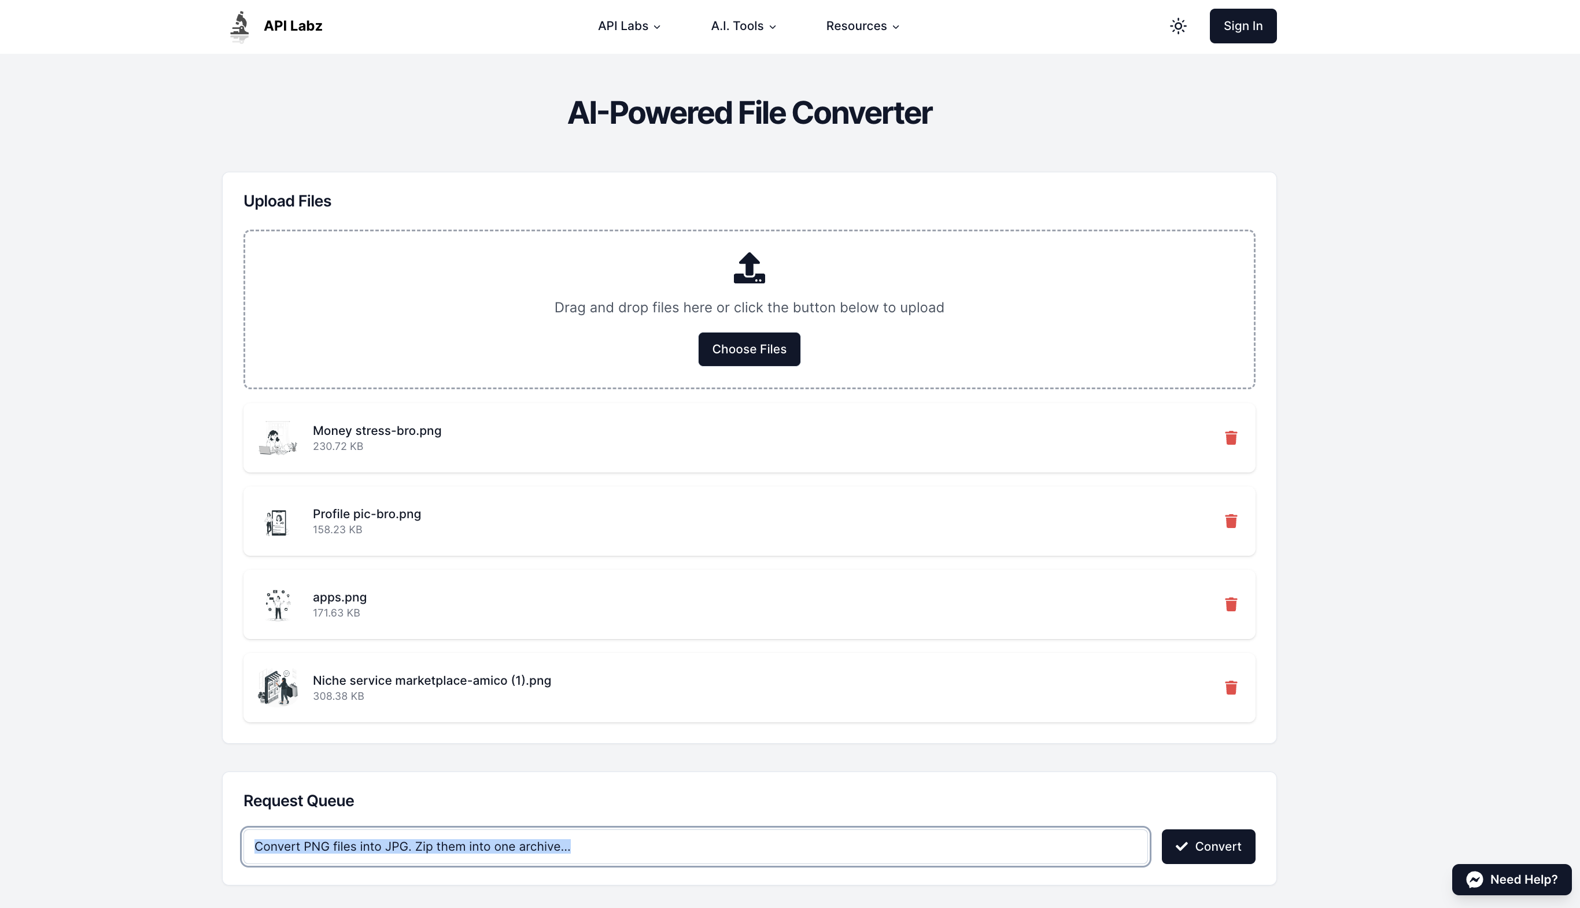The width and height of the screenshot is (1580, 908).
Task: Click the conversion instruction text field
Action: click(x=694, y=846)
